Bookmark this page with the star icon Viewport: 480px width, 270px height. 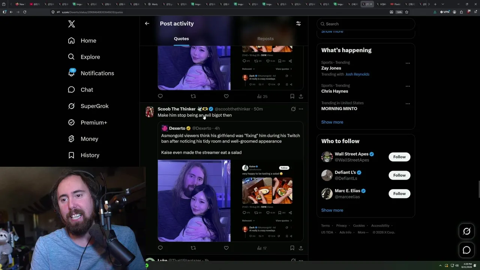(406, 12)
